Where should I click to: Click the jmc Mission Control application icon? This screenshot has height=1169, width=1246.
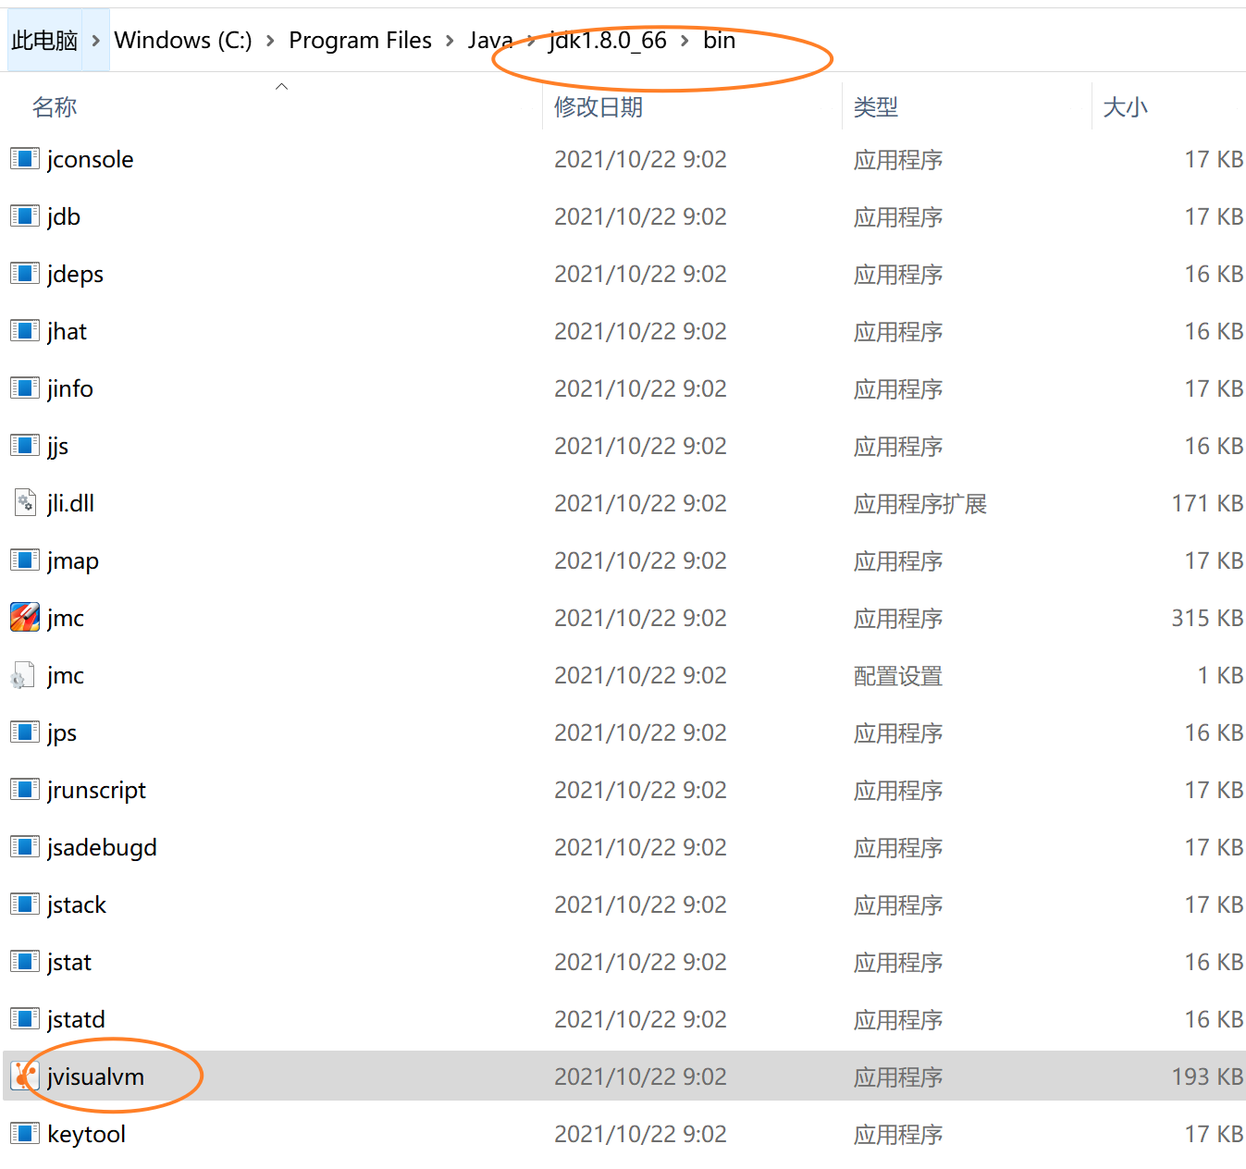25,617
